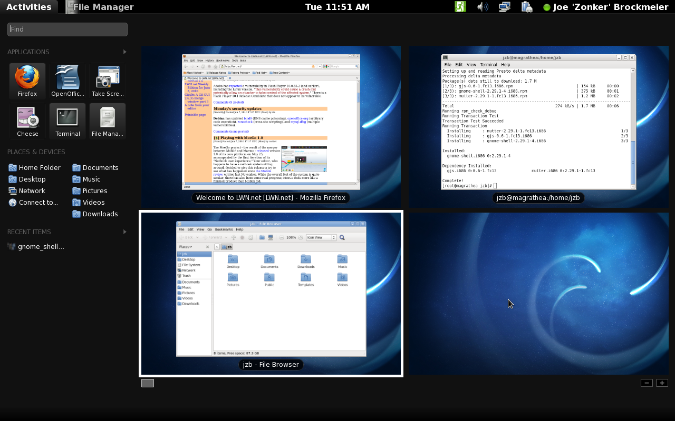This screenshot has width=675, height=421.
Task: Click the volume speaker icon in top bar
Action: point(482,7)
